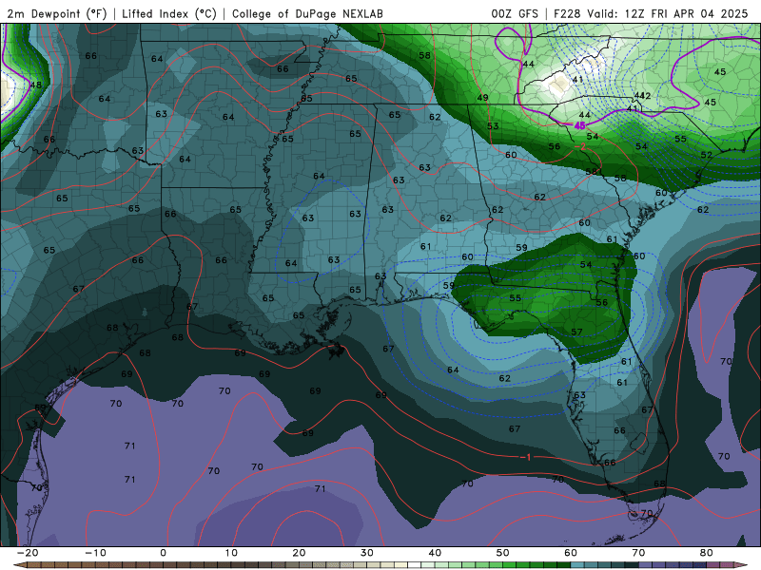Click the "-10" colorbar label
Image resolution: width=761 pixels, height=570 pixels.
95,553
